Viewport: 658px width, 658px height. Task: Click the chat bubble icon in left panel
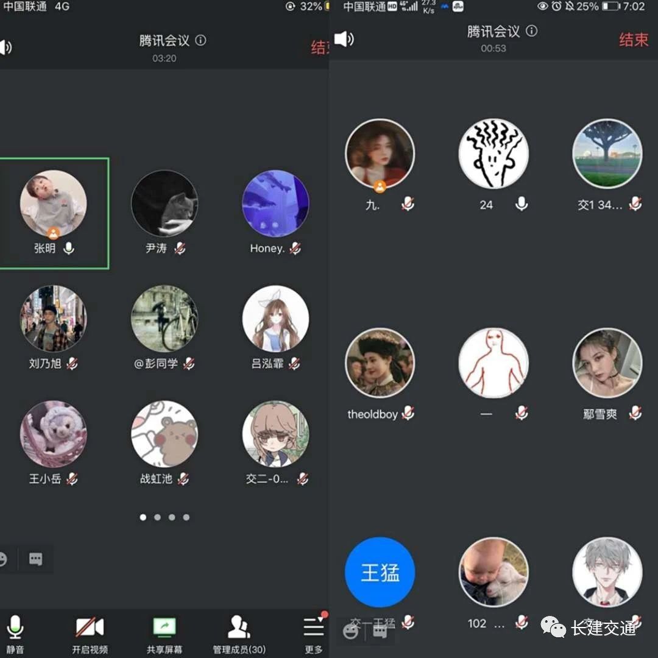click(36, 559)
